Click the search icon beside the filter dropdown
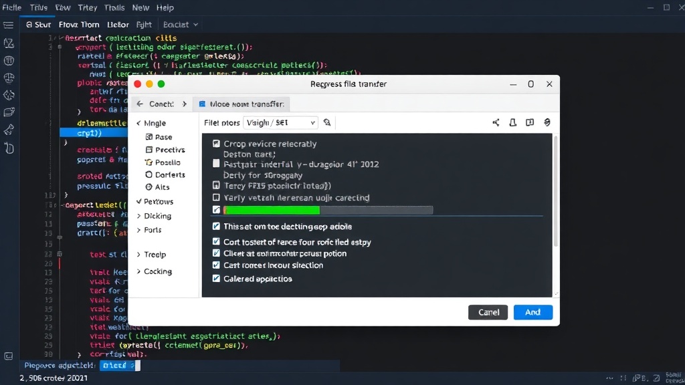685x385 pixels. click(x=326, y=123)
